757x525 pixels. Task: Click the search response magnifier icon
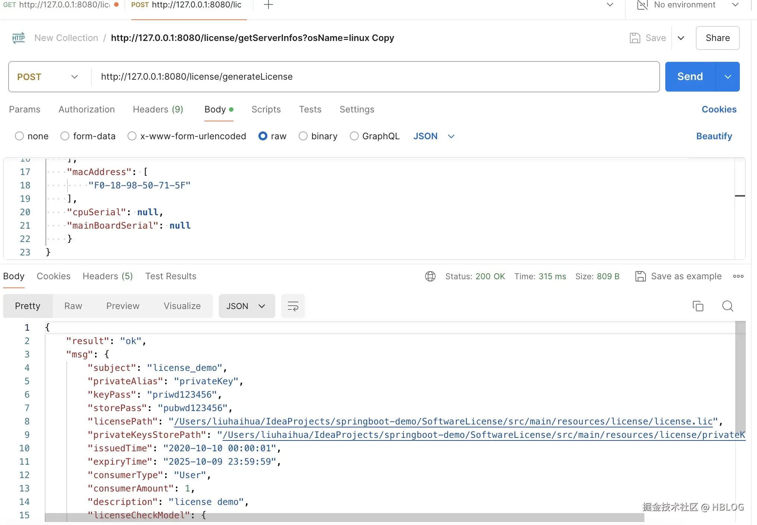click(x=728, y=306)
